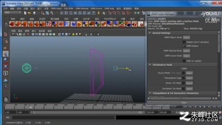
Task: Select the Lasso tool in the toolbox
Action: 6,41
